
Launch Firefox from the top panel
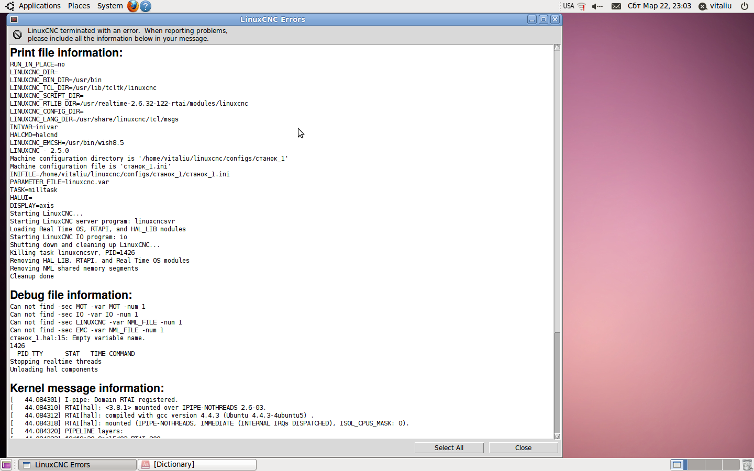[133, 6]
